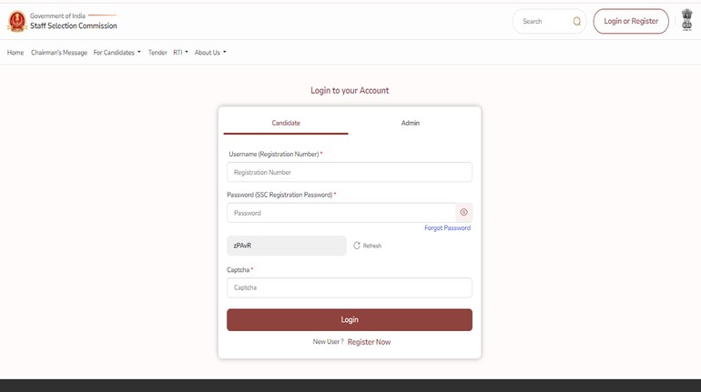Click the Register Now link
Image resolution: width=701 pixels, height=392 pixels.
pyautogui.click(x=369, y=342)
